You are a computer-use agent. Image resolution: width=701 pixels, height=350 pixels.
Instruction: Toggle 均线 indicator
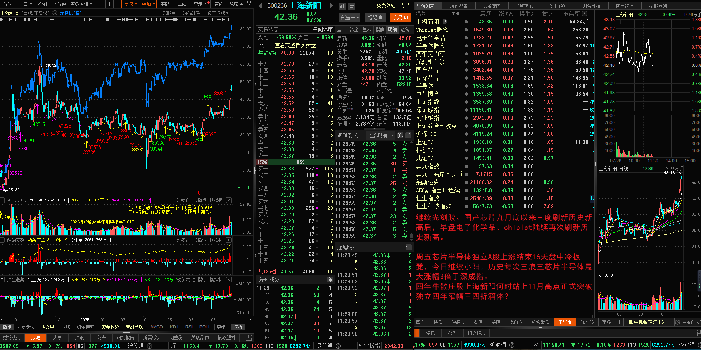(x=66, y=327)
